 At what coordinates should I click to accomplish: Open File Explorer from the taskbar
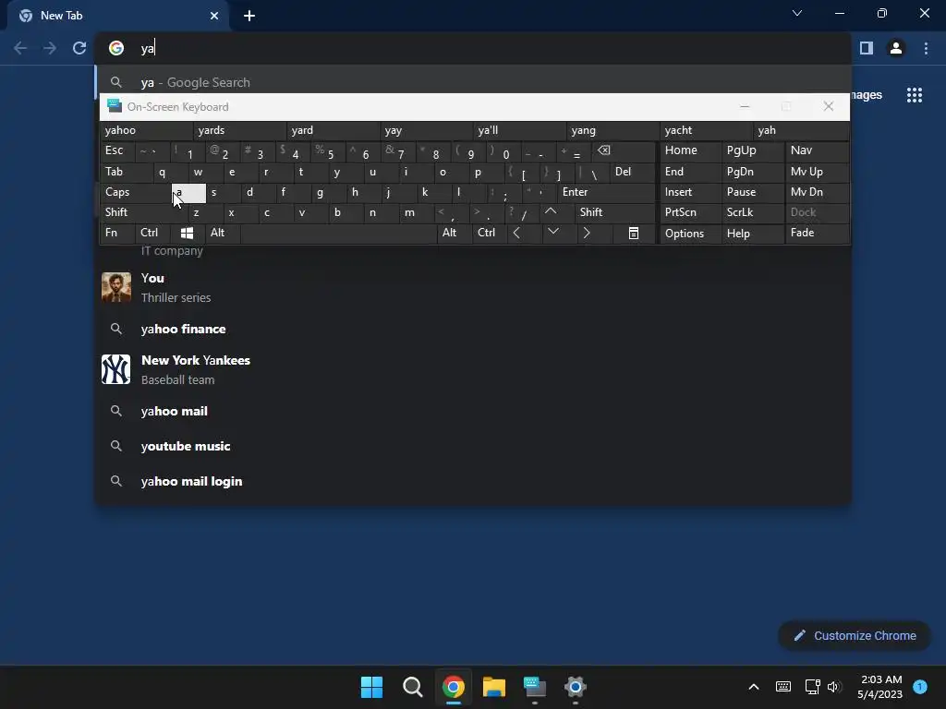494,687
